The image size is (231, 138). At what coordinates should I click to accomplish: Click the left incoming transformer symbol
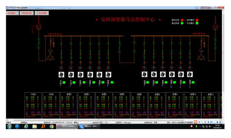tap(39, 26)
